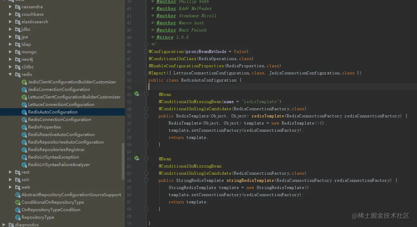Click the redis folder icon
Viewport: 417px width, 227px height.
tap(18, 74)
